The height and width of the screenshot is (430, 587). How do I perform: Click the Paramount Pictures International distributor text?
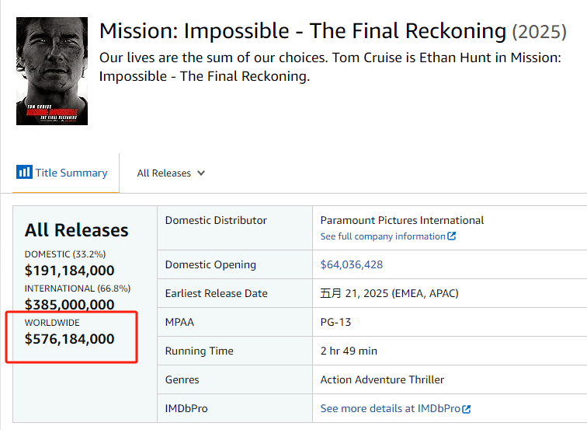click(402, 220)
